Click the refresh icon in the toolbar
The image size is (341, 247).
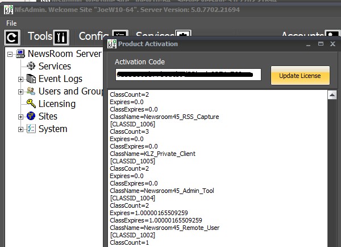click(12, 38)
